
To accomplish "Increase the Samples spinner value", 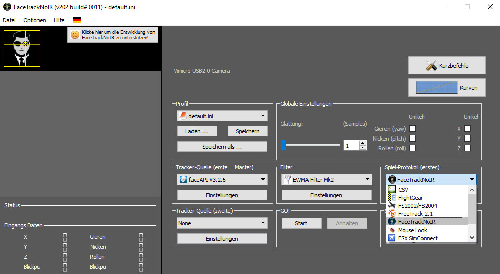I will (362, 143).
